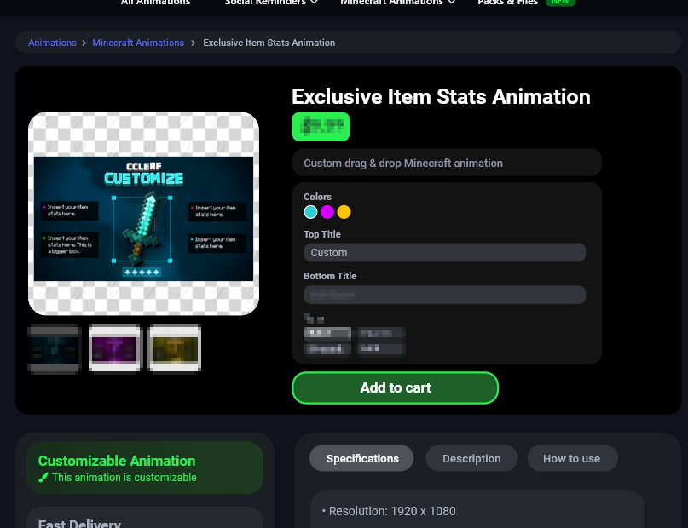Select the yellow color swatch
The width and height of the screenshot is (688, 528).
click(344, 212)
